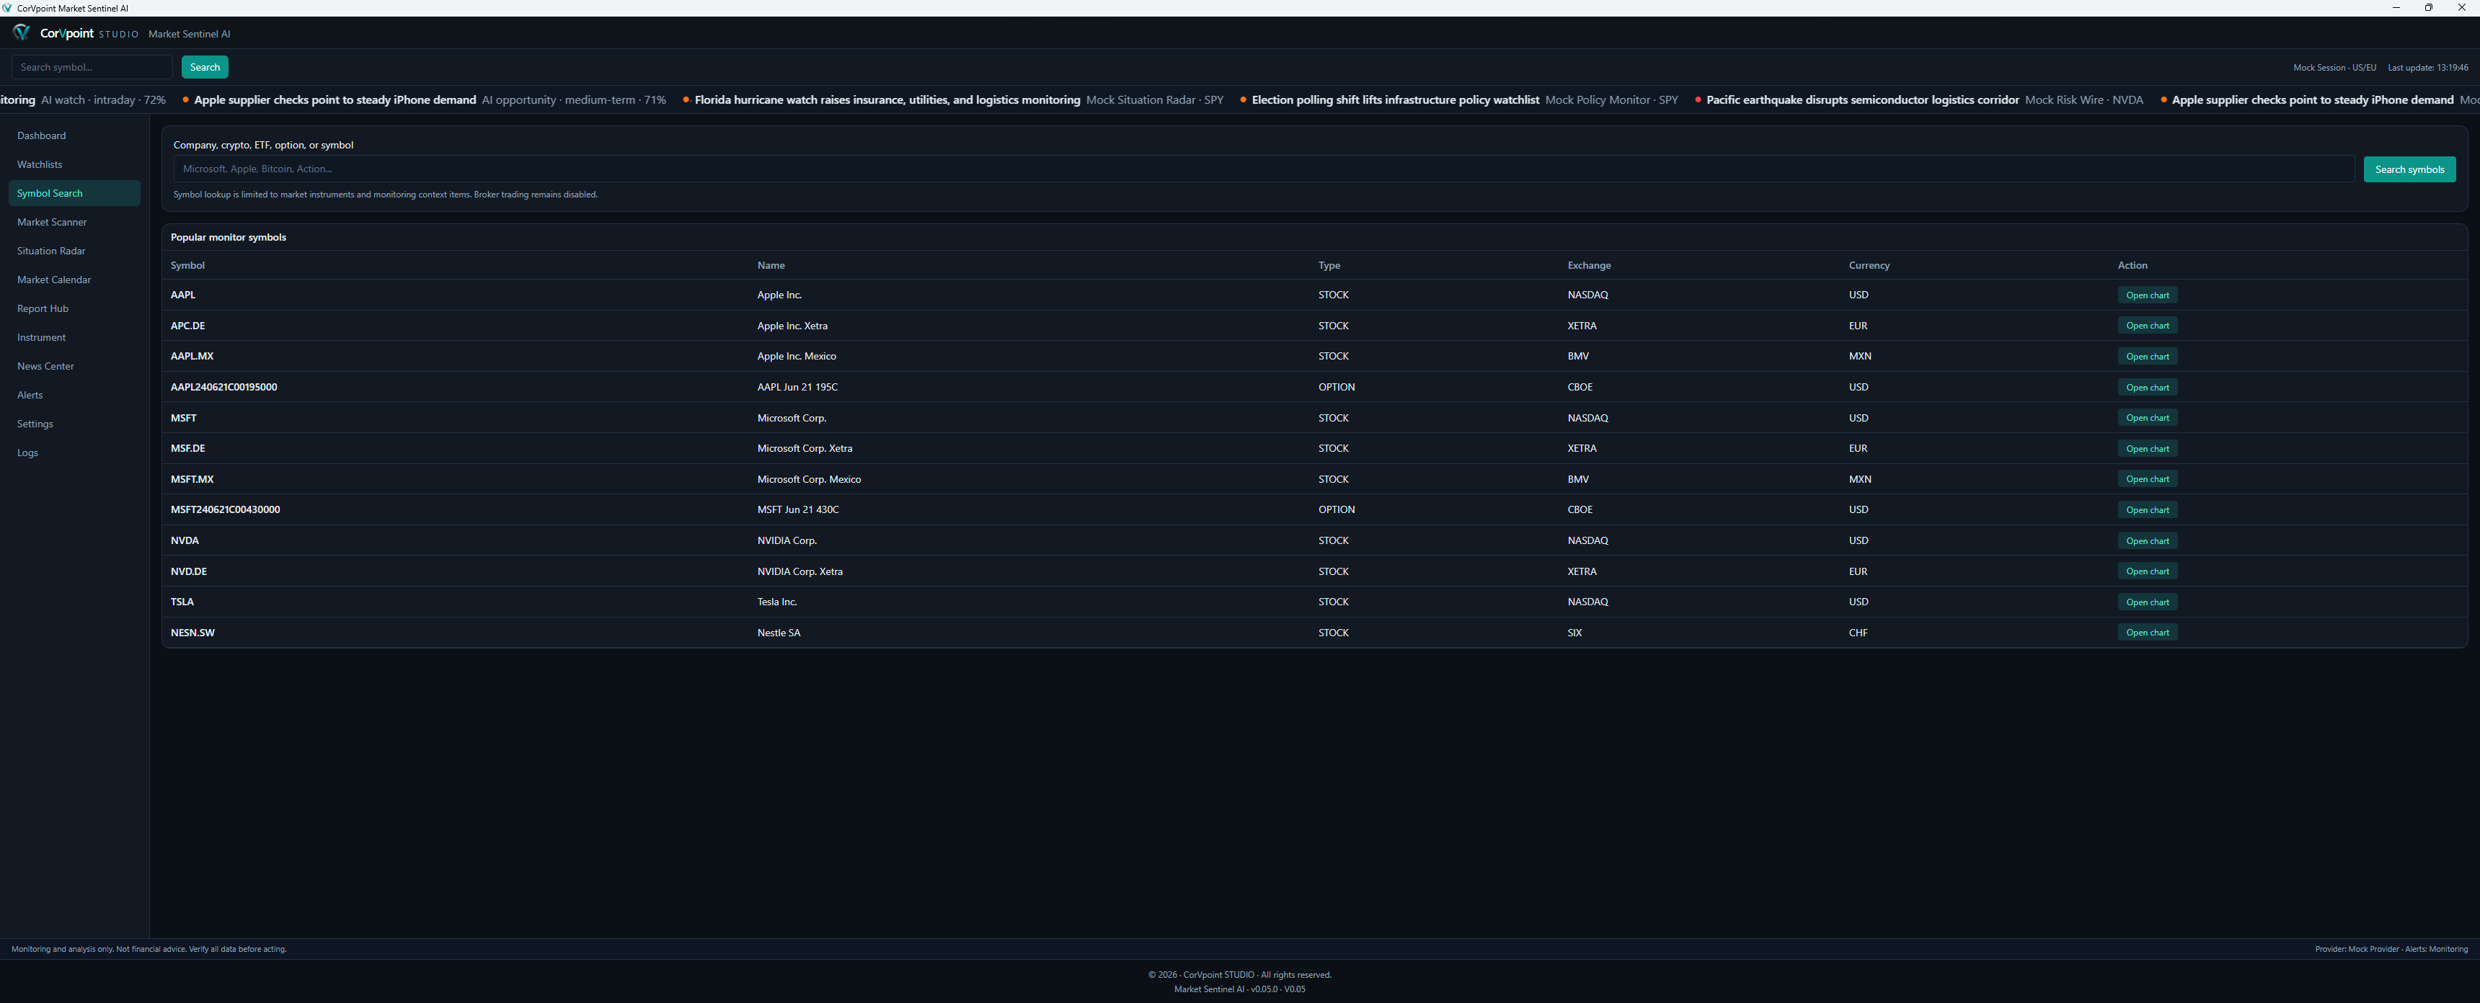This screenshot has width=2480, height=1003.
Task: Click Florida hurricane watch ticker headline
Action: 887,100
